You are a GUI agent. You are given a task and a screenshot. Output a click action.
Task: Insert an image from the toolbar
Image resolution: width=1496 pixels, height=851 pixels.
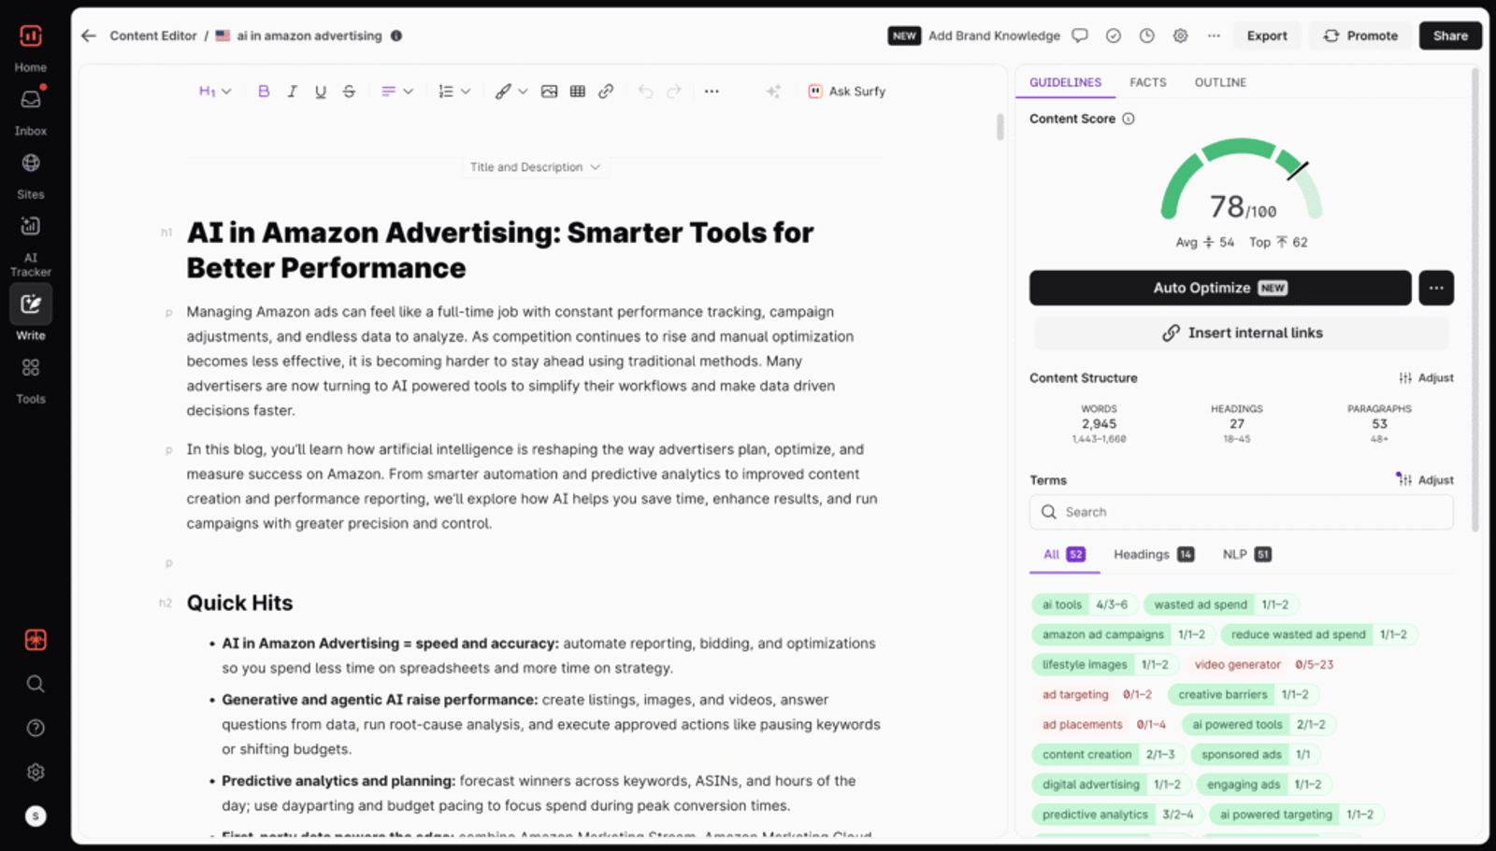[x=550, y=92]
